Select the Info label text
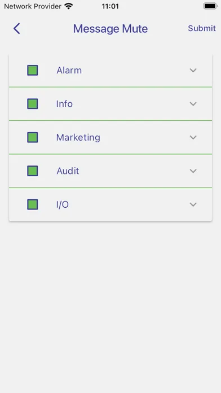221x393 pixels. (x=64, y=104)
